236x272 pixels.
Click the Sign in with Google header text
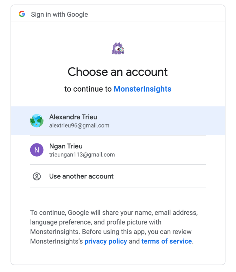[x=59, y=14]
